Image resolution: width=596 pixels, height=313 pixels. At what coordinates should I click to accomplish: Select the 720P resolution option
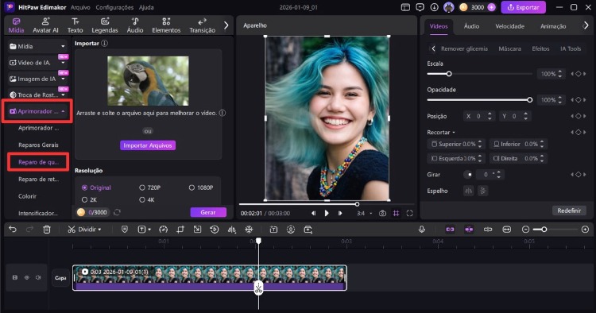click(149, 187)
